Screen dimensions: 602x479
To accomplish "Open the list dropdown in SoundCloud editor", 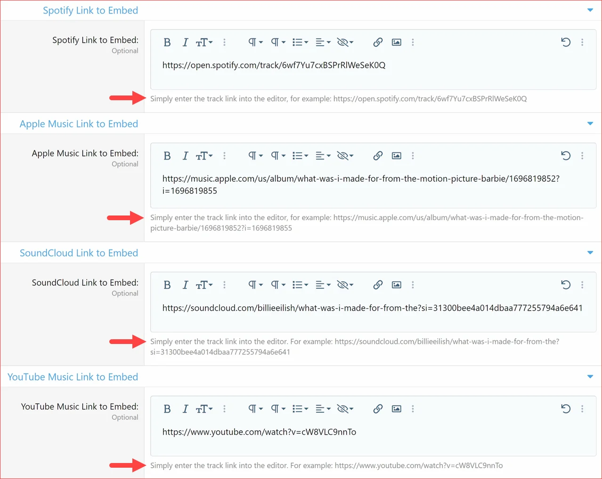I will click(x=300, y=285).
